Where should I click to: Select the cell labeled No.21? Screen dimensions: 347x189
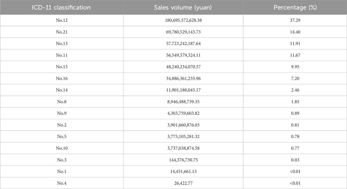[62, 32]
